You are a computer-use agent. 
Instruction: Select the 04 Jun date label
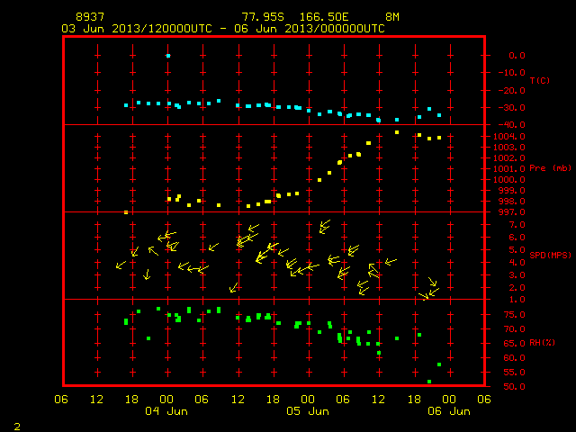[166, 411]
